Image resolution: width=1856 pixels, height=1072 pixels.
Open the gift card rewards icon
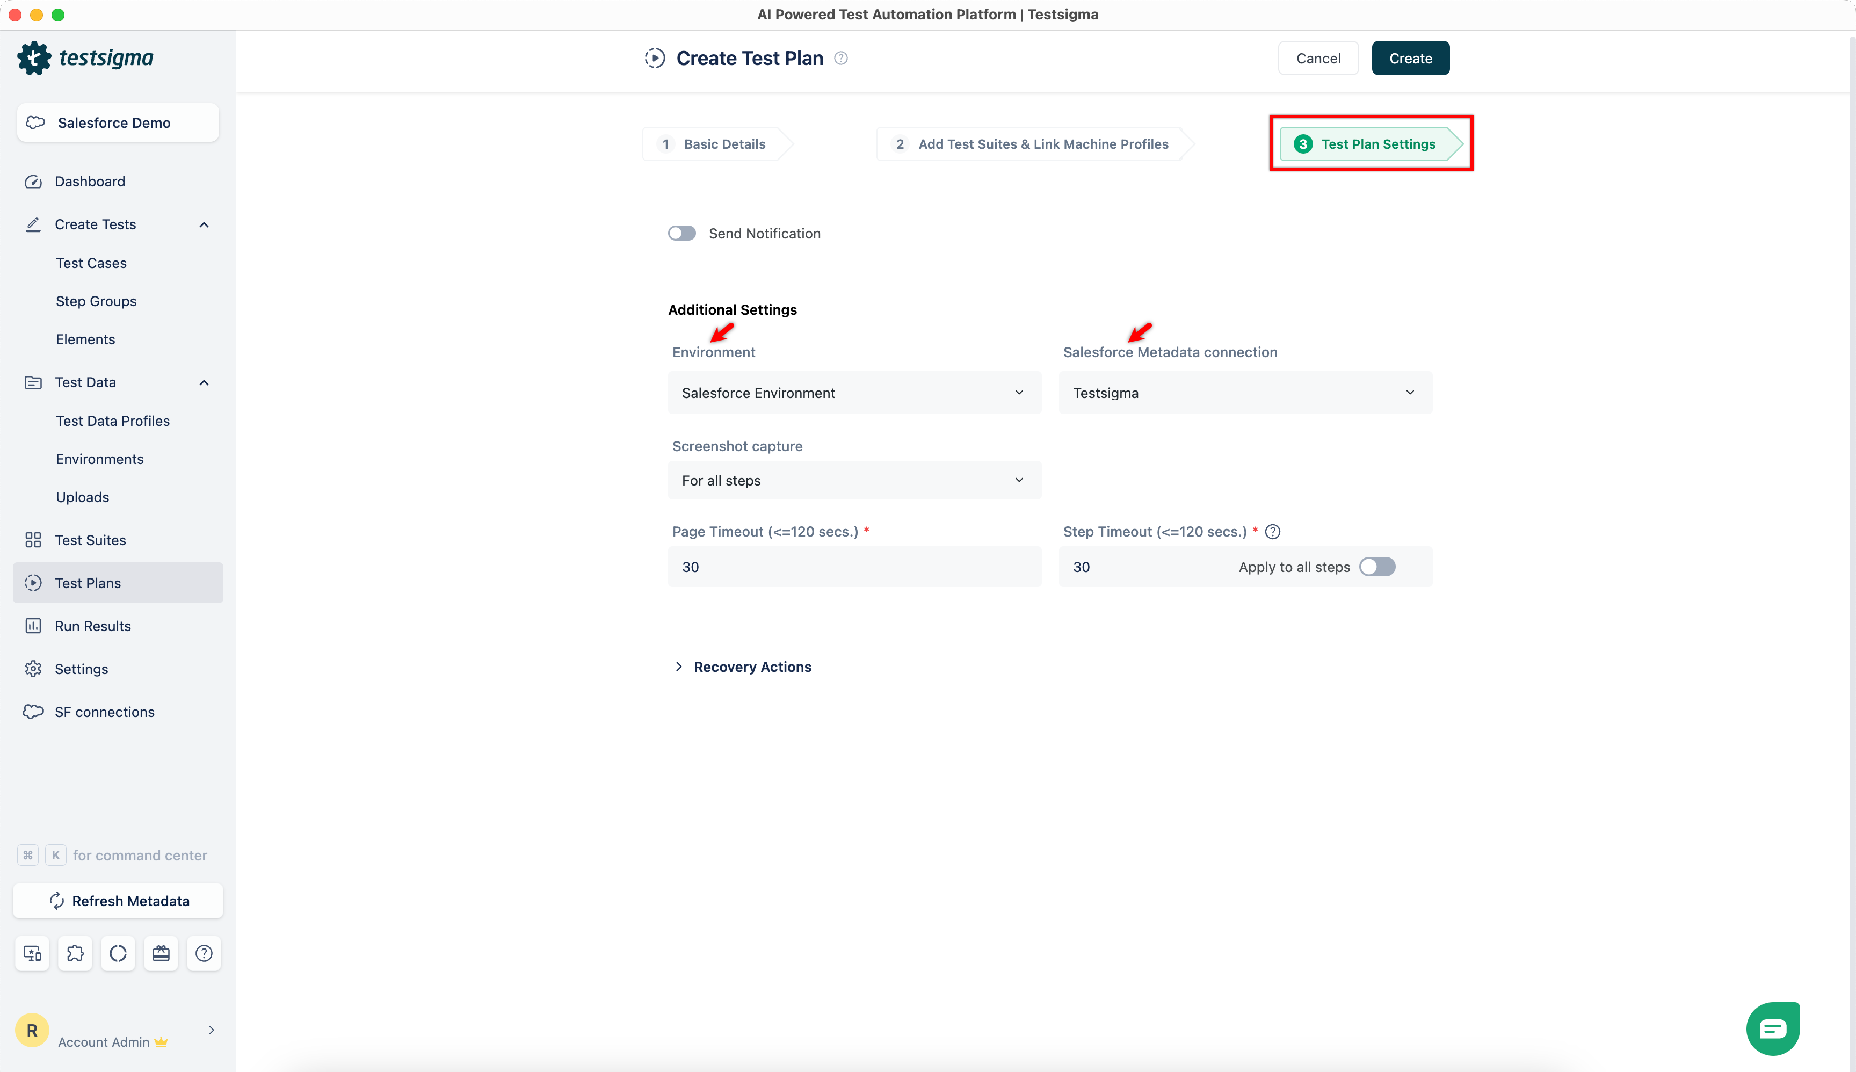coord(161,953)
